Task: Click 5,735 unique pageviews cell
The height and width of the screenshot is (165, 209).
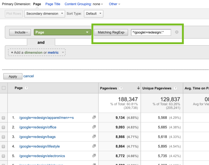Action: [162, 156]
